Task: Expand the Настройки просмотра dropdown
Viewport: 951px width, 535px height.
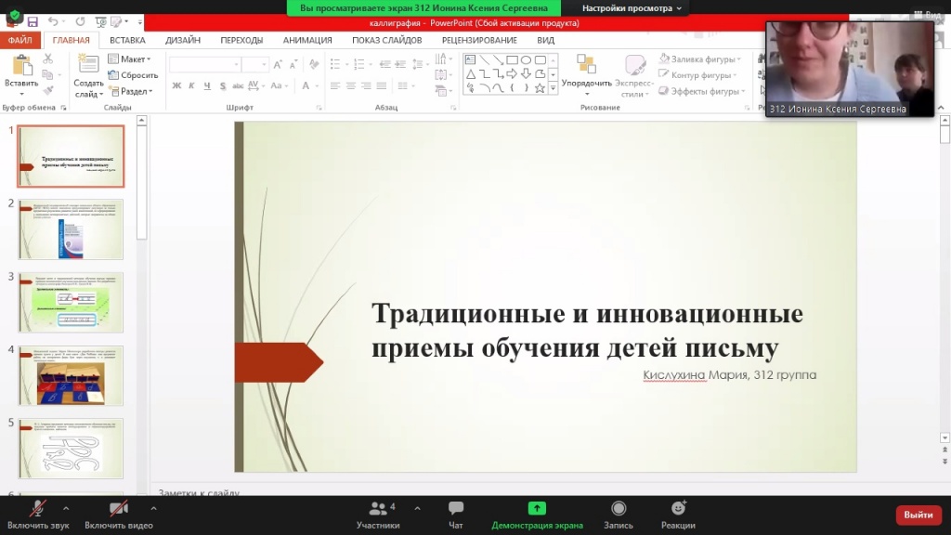Action: [632, 7]
